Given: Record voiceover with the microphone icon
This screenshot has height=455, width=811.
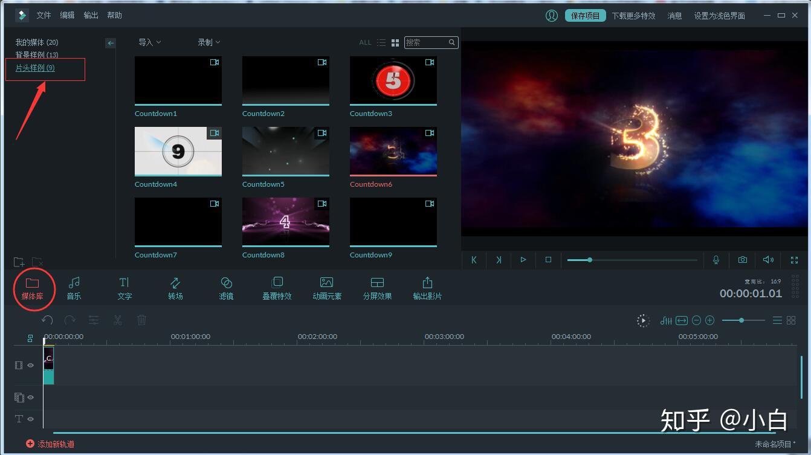Looking at the screenshot, I should [x=716, y=260].
